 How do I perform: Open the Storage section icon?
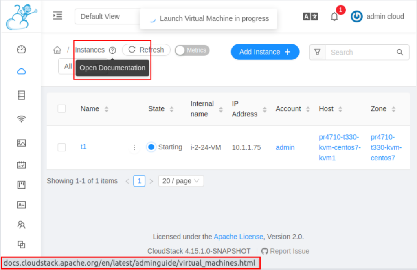(x=21, y=94)
